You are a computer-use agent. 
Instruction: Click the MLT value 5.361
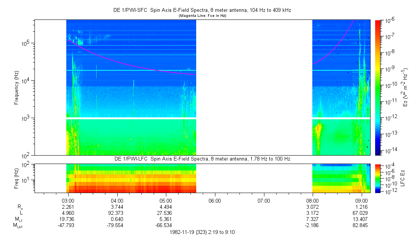click(x=166, y=219)
